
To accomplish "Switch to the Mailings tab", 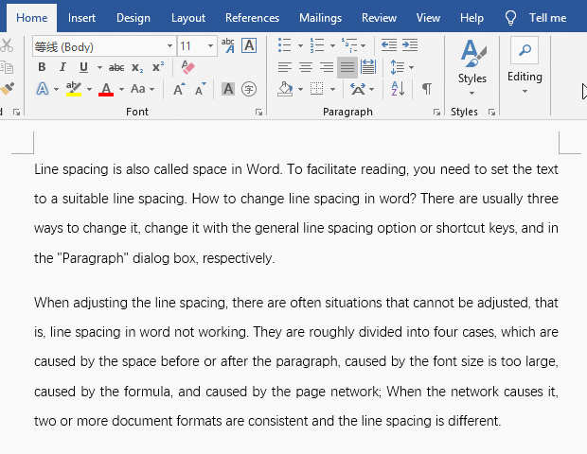I will click(320, 18).
